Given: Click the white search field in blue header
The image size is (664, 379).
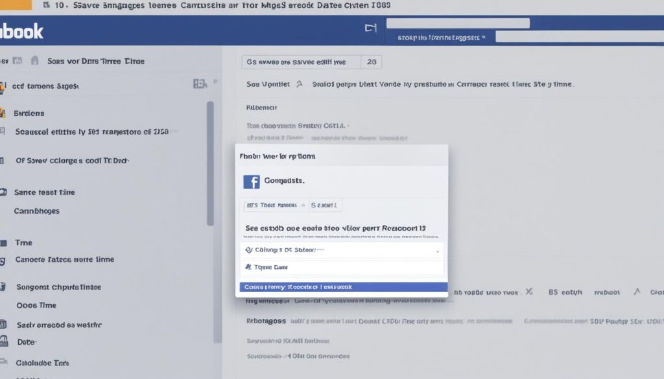Looking at the screenshot, I should coord(457,23).
